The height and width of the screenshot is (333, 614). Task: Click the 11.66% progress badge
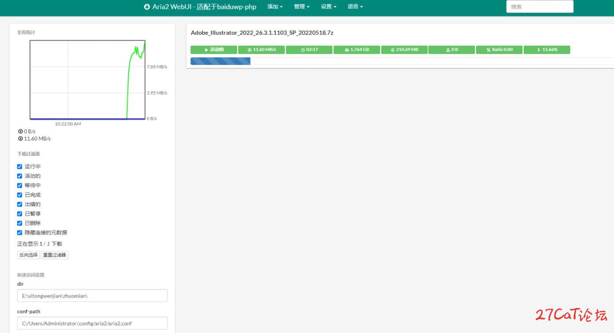[547, 49]
